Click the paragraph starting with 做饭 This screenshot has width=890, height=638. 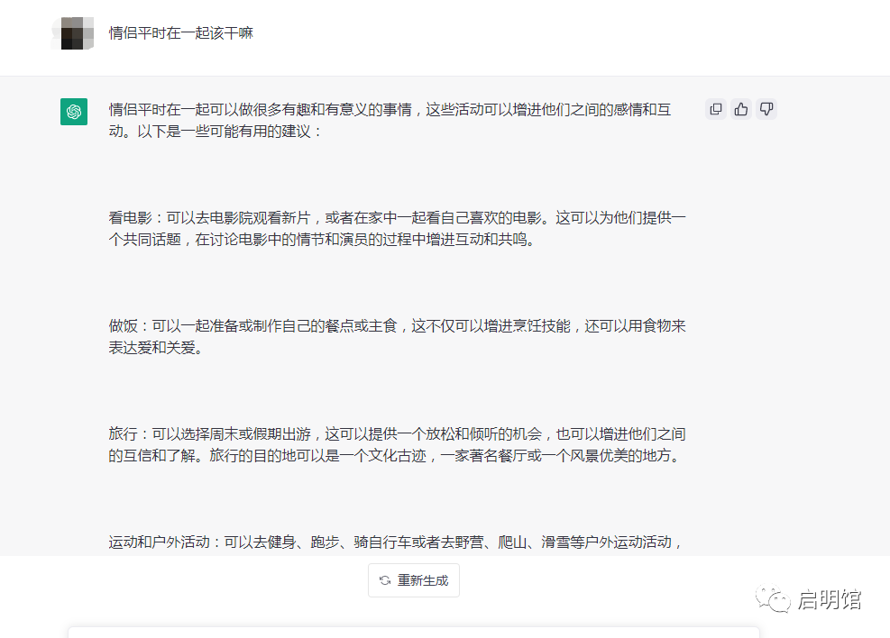click(x=397, y=337)
